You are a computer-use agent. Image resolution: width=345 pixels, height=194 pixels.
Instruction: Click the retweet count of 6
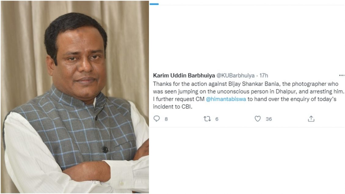pyautogui.click(x=217, y=119)
